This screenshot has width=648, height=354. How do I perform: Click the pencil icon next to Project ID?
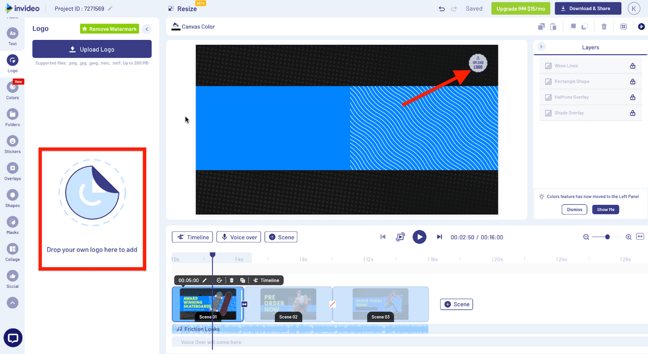pyautogui.click(x=110, y=9)
